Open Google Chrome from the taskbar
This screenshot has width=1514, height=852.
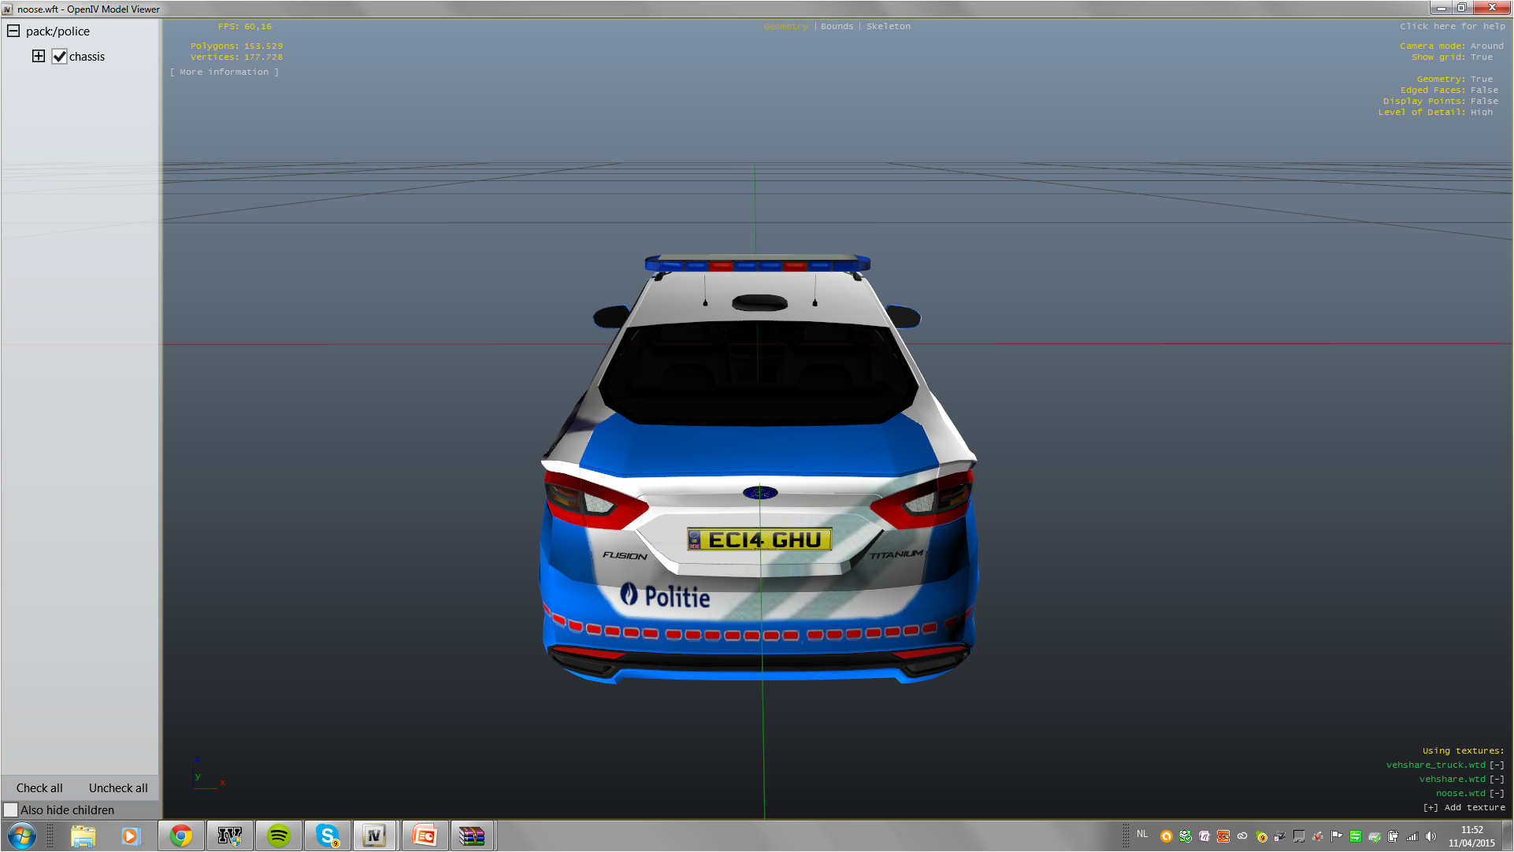coord(181,835)
